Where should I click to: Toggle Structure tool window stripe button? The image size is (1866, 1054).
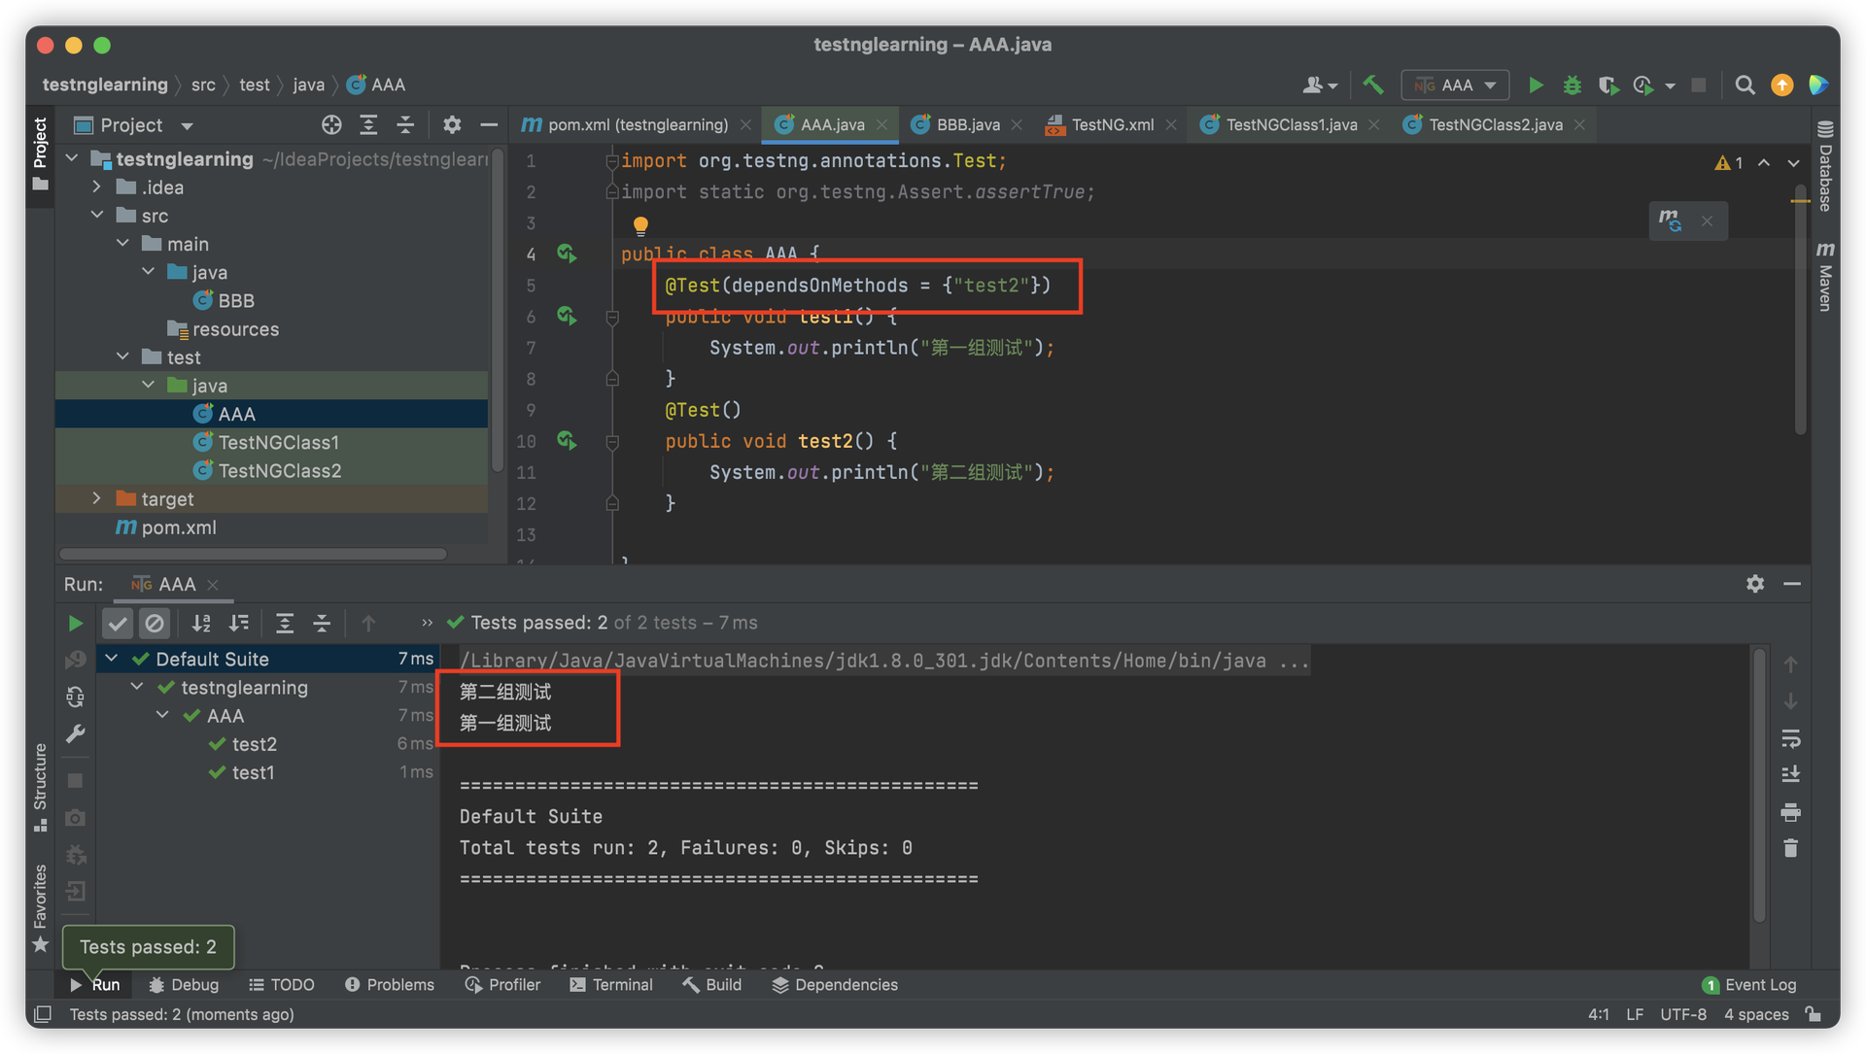[40, 786]
